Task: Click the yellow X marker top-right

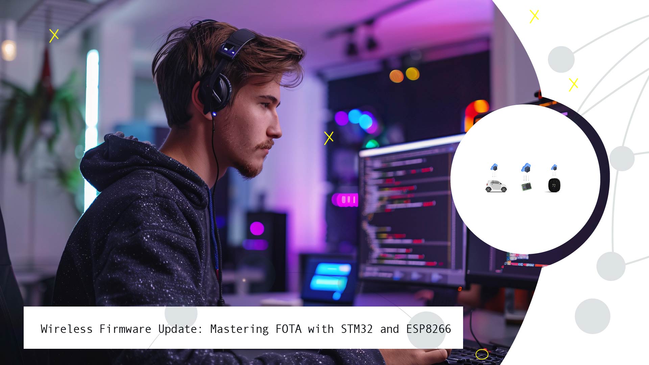Action: pos(534,15)
